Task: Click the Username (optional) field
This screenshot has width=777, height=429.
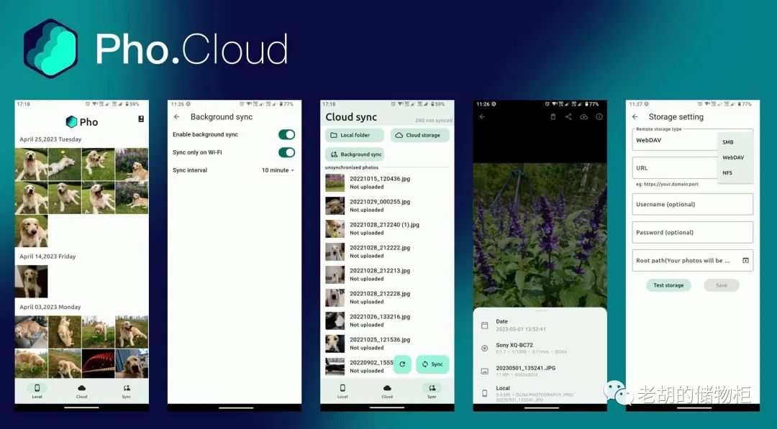Action: click(x=692, y=204)
